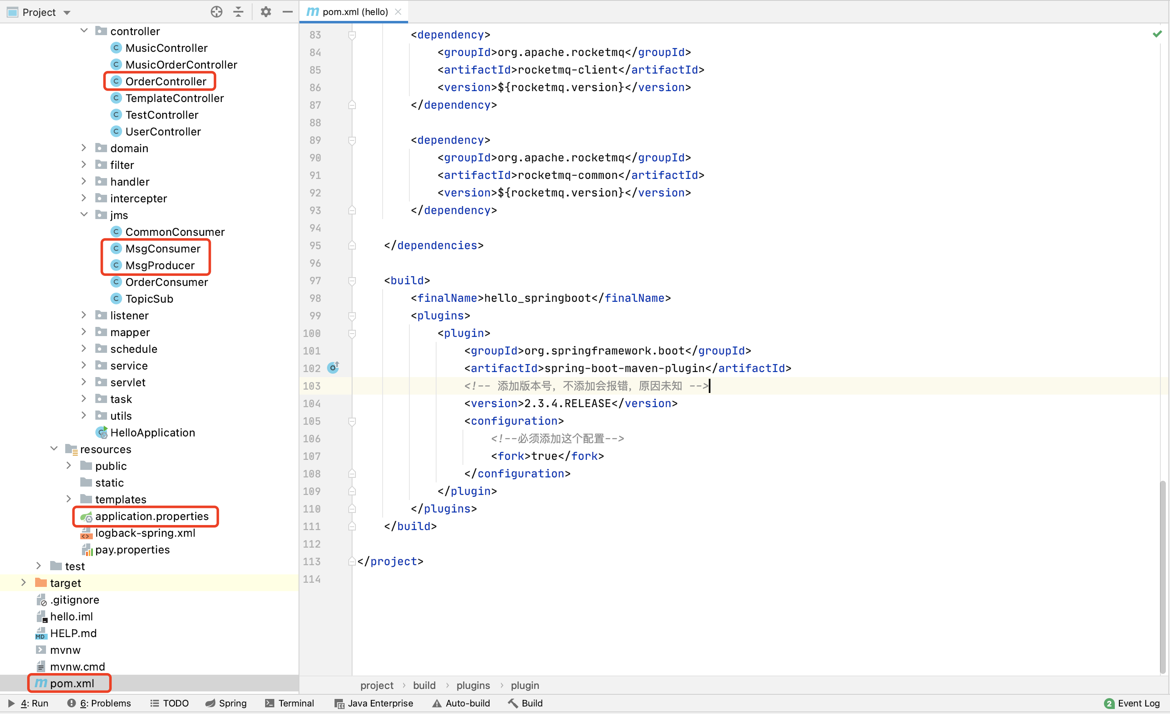1170x714 pixels.
Task: Hide the Project panel with minus icon
Action: 287,12
